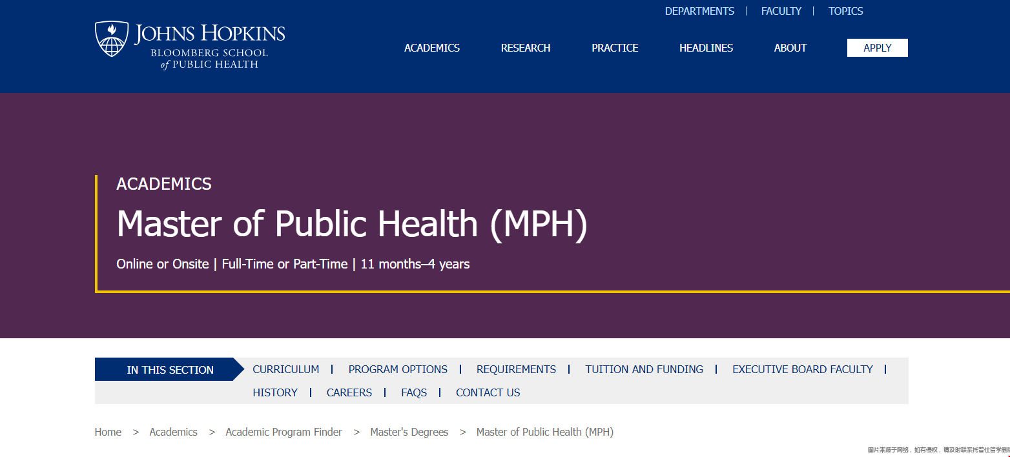This screenshot has width=1010, height=457.
Task: Go to Executive Board Faculty section
Action: [803, 369]
